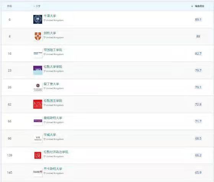The image size is (214, 182).
Task: Click United Kingdom under 伦敦大学学院
Action: tap(55, 71)
